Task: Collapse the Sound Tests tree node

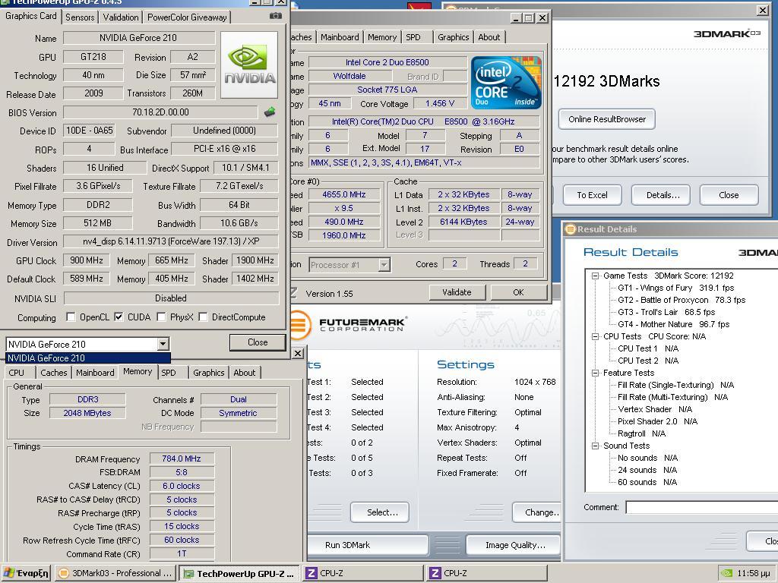Action: click(594, 446)
